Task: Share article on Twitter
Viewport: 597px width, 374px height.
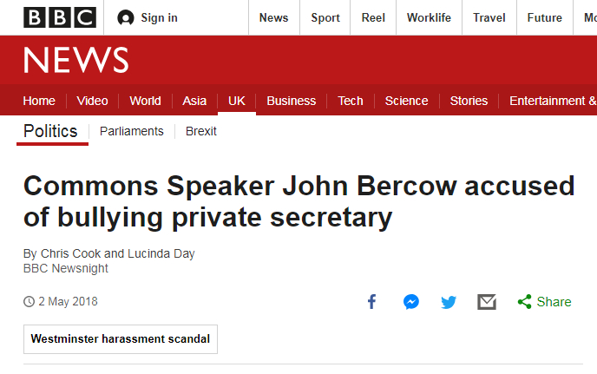Action: [x=449, y=302]
